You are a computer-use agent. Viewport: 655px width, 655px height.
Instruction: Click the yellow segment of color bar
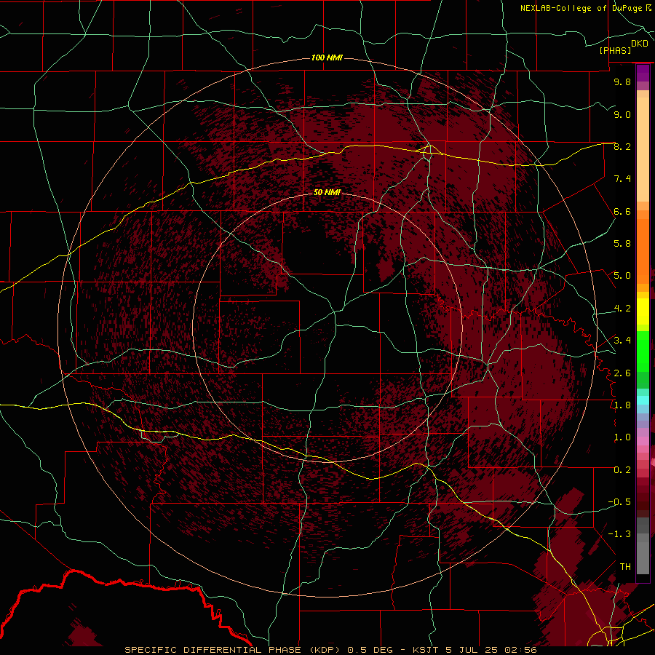[643, 311]
